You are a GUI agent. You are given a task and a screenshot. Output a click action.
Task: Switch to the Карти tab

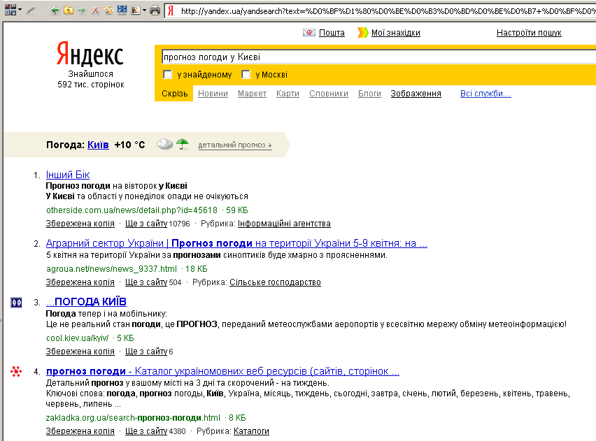click(x=288, y=94)
